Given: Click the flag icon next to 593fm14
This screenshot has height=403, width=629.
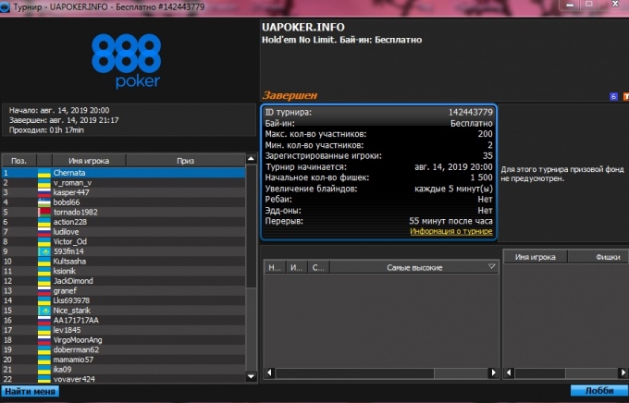Looking at the screenshot, I should pyautogui.click(x=44, y=251).
